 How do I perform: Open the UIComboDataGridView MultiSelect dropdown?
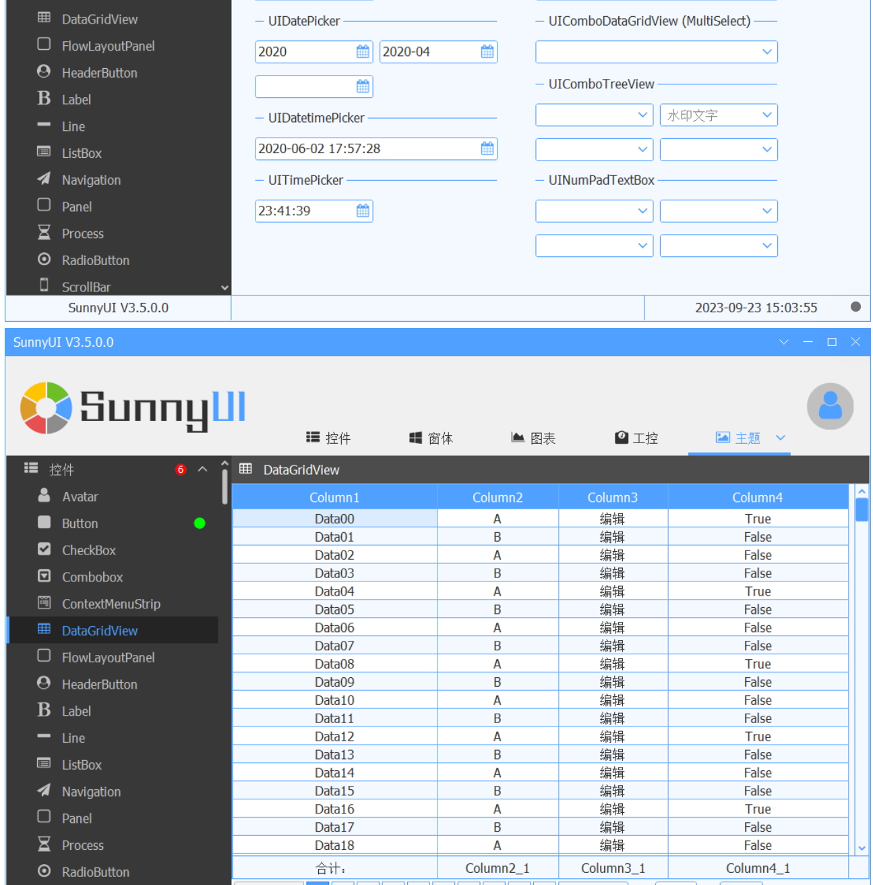point(766,51)
